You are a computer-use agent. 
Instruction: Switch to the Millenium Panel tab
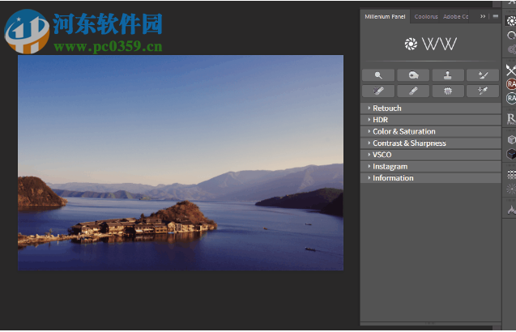click(x=385, y=17)
